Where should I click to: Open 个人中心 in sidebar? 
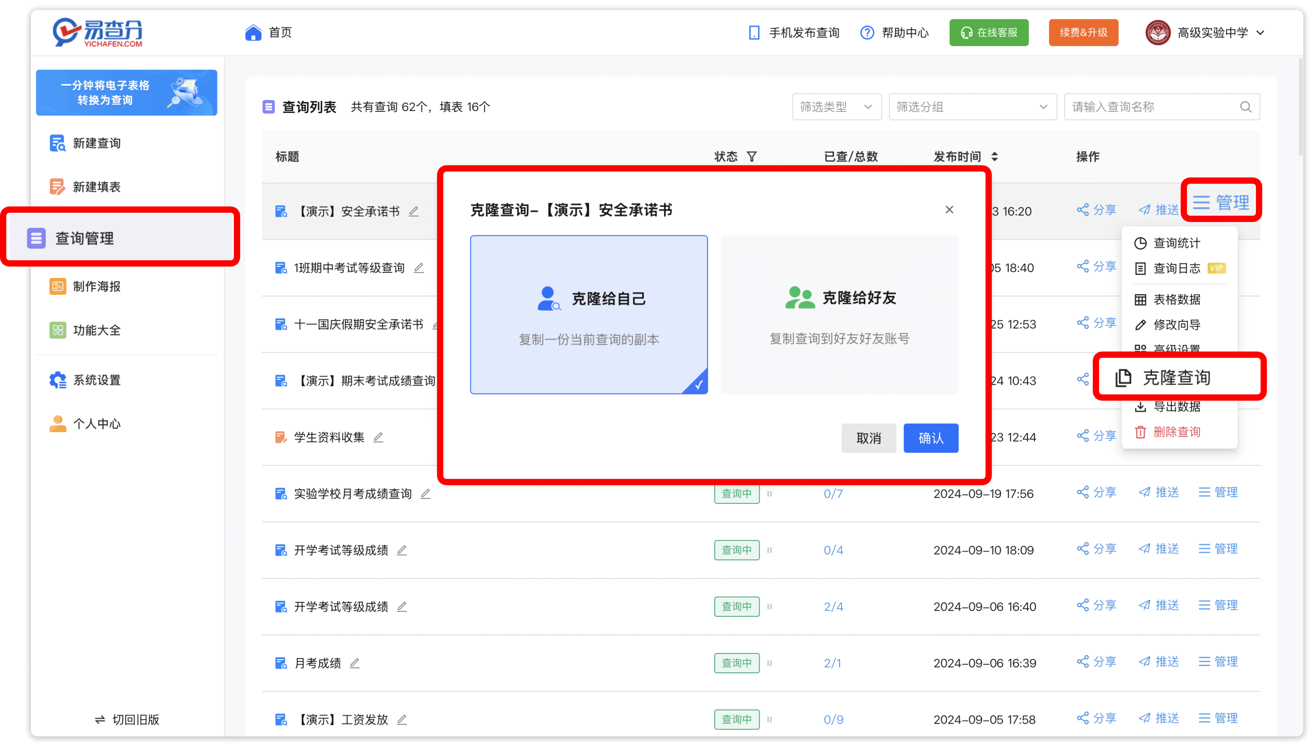pyautogui.click(x=85, y=424)
